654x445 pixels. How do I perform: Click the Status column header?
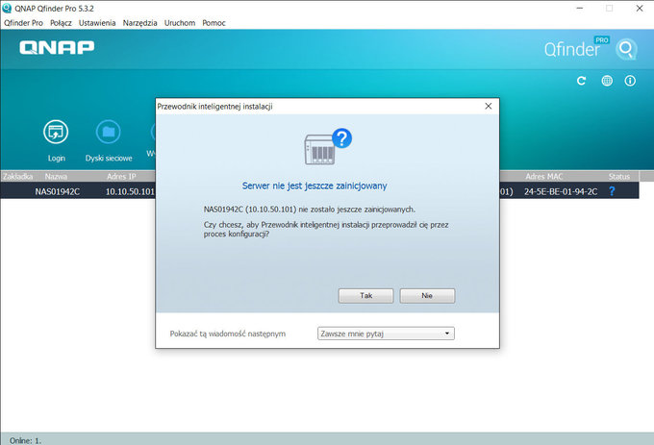click(x=619, y=176)
